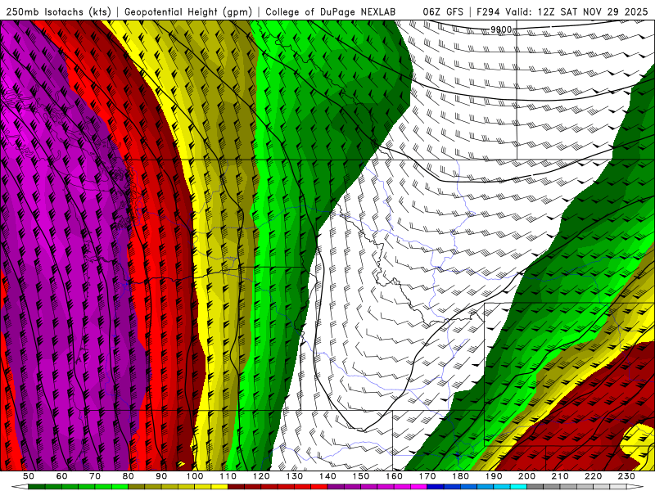Select the '220' legend value
This screenshot has width=655, height=491.
coord(594,476)
